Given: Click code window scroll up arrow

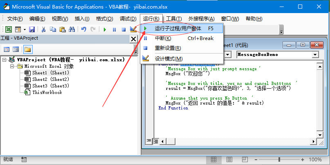Looking at the screenshot, I should click(320, 67).
